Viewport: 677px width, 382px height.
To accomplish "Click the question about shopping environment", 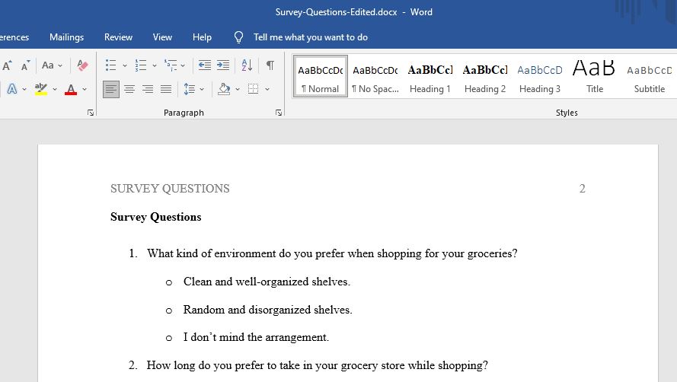I will tap(332, 253).
